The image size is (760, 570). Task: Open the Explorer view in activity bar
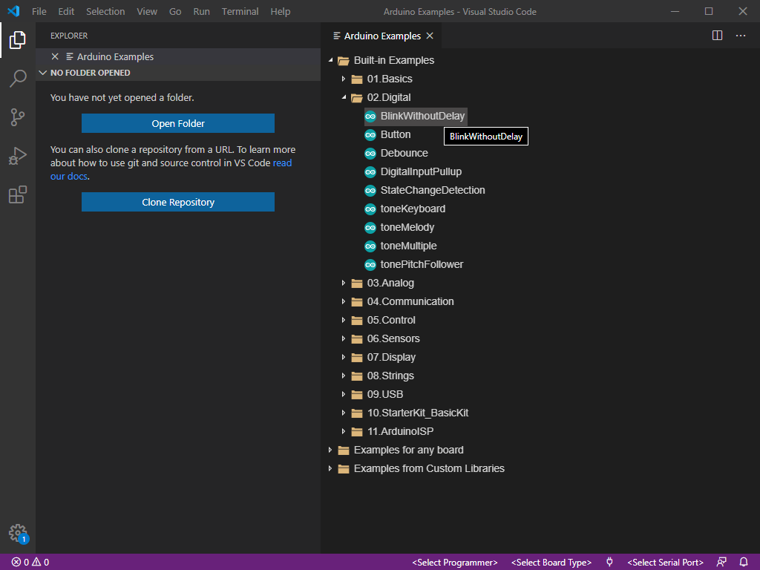tap(18, 40)
